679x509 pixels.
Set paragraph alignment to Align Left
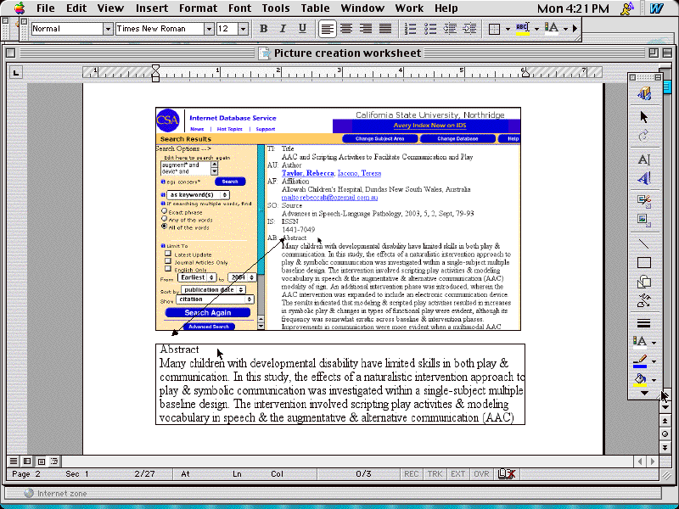click(x=327, y=29)
